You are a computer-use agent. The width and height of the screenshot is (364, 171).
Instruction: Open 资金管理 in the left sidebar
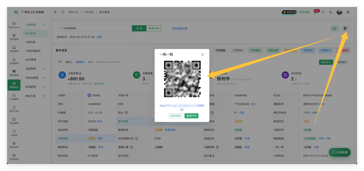pyautogui.click(x=14, y=121)
